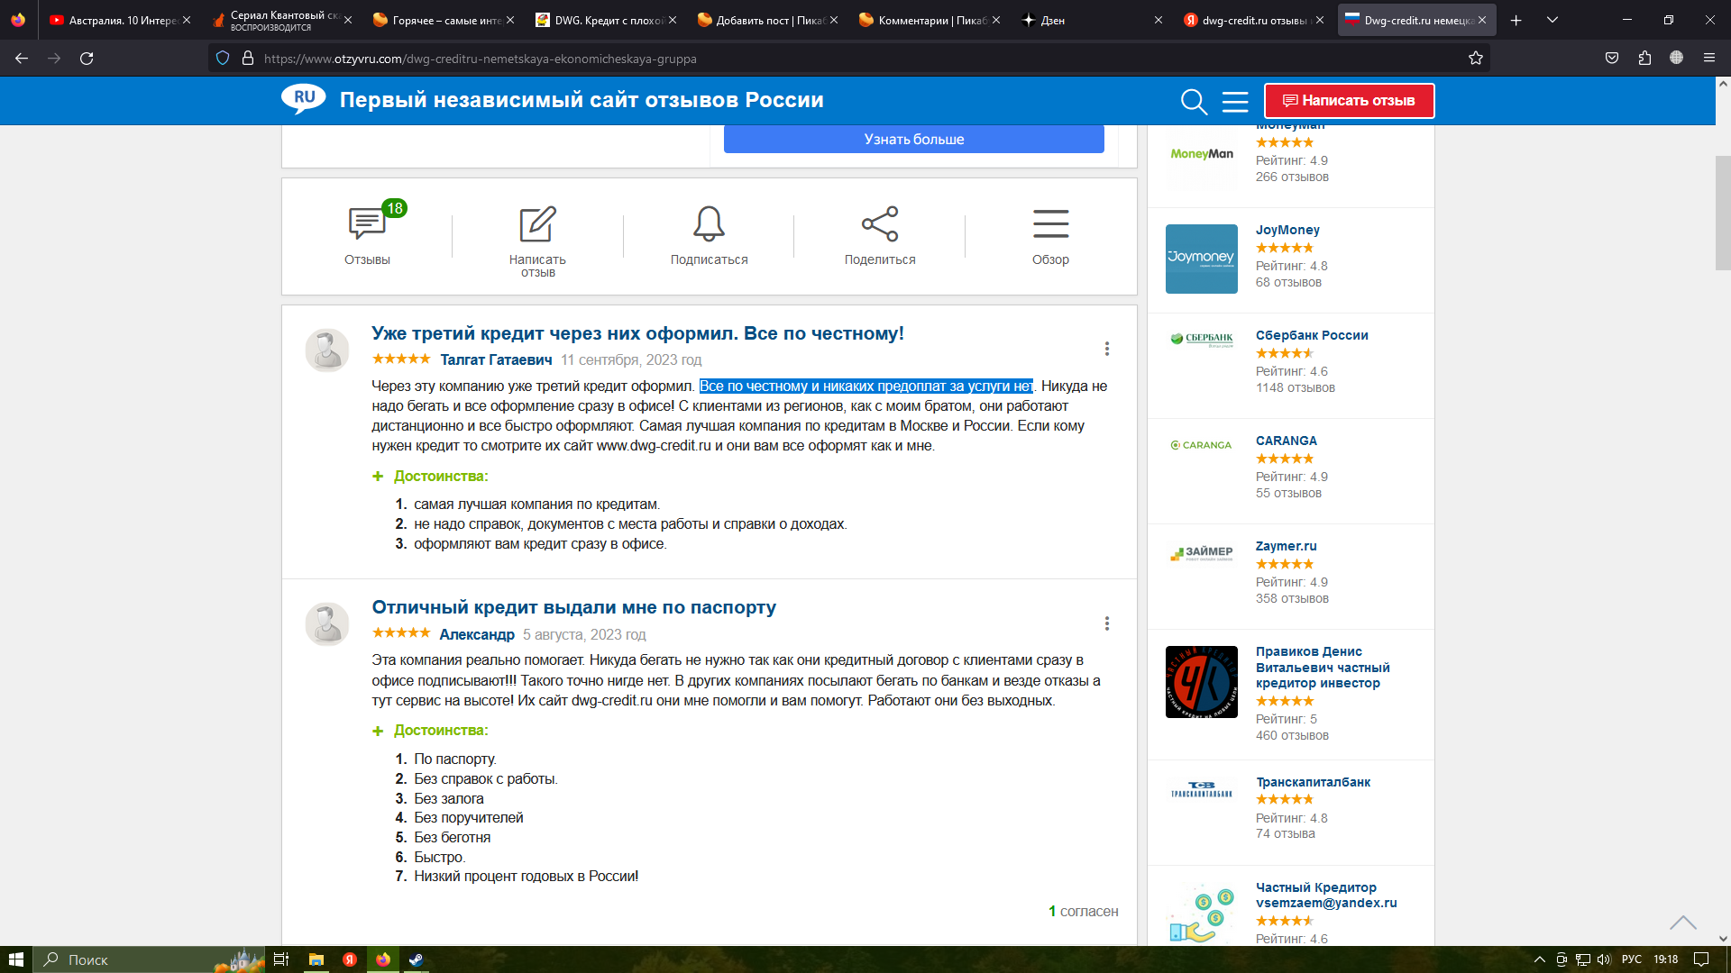
Task: Open Транскапиталбанк link in sidebar
Action: tap(1313, 782)
